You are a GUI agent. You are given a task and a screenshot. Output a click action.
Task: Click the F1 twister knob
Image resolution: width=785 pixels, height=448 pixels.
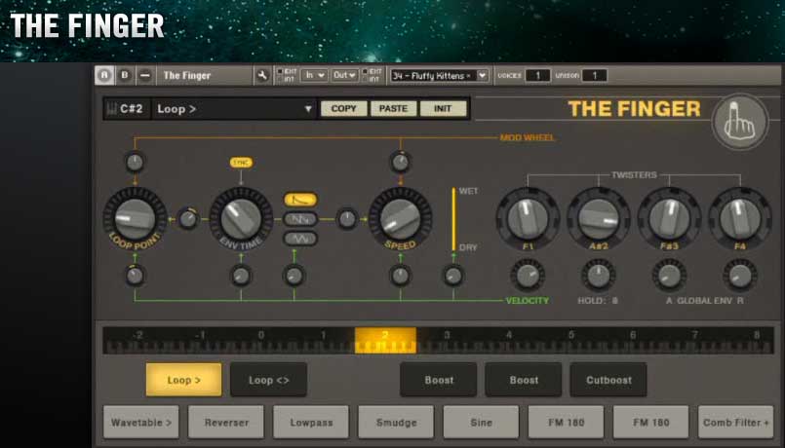click(x=528, y=218)
